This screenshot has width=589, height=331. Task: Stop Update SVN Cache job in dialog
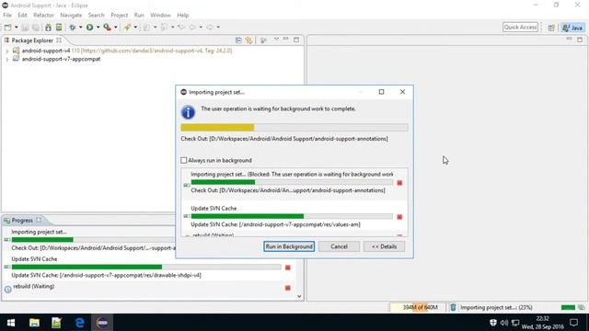pyautogui.click(x=399, y=217)
